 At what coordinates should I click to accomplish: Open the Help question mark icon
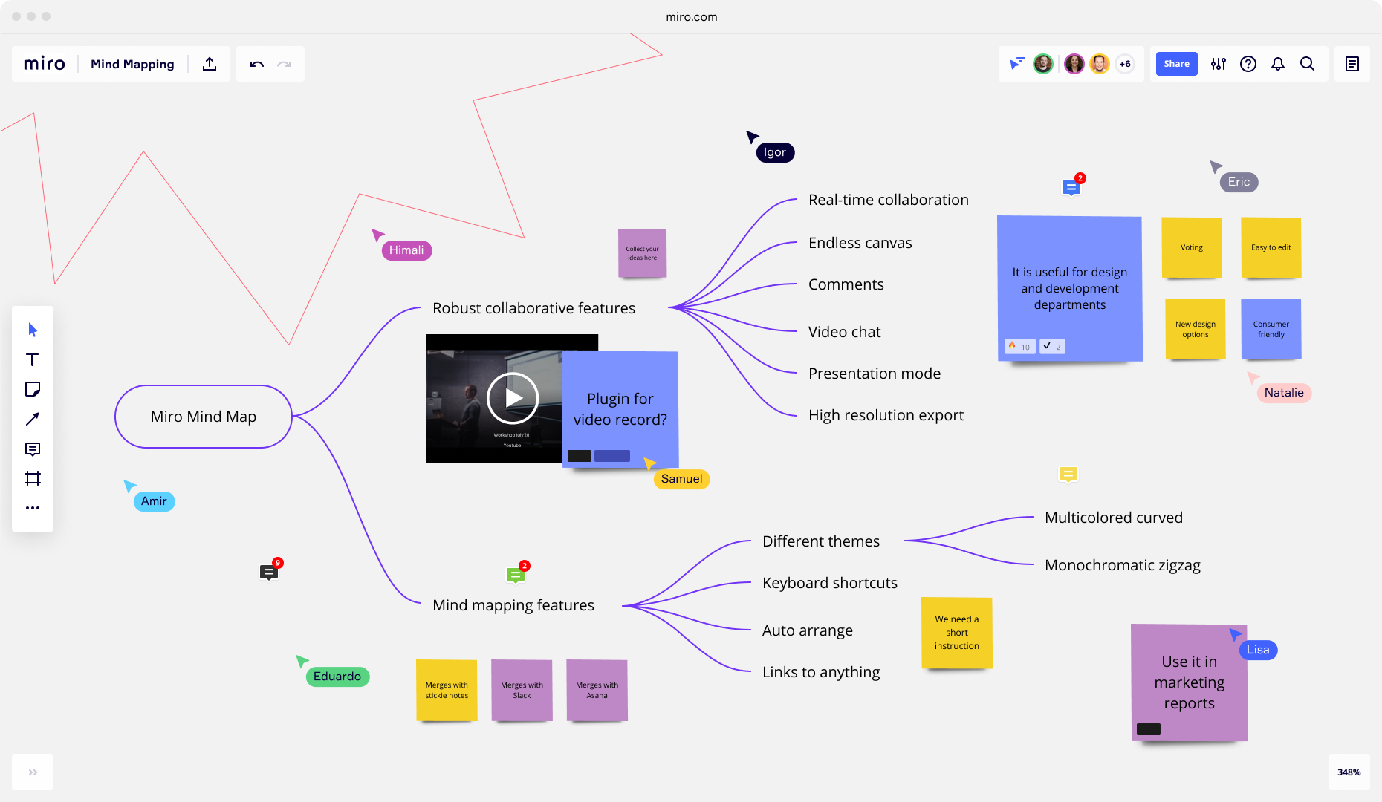(1248, 64)
